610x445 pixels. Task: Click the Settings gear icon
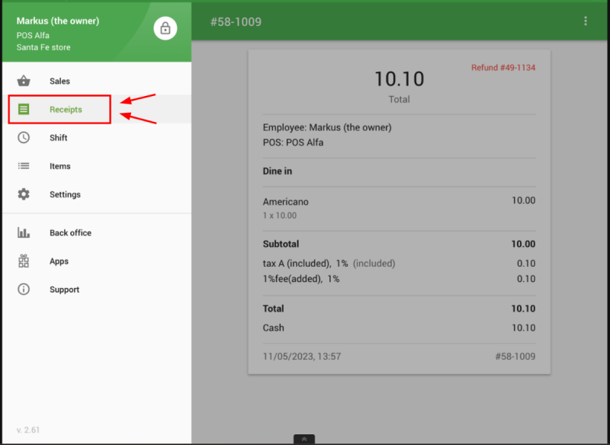24,194
